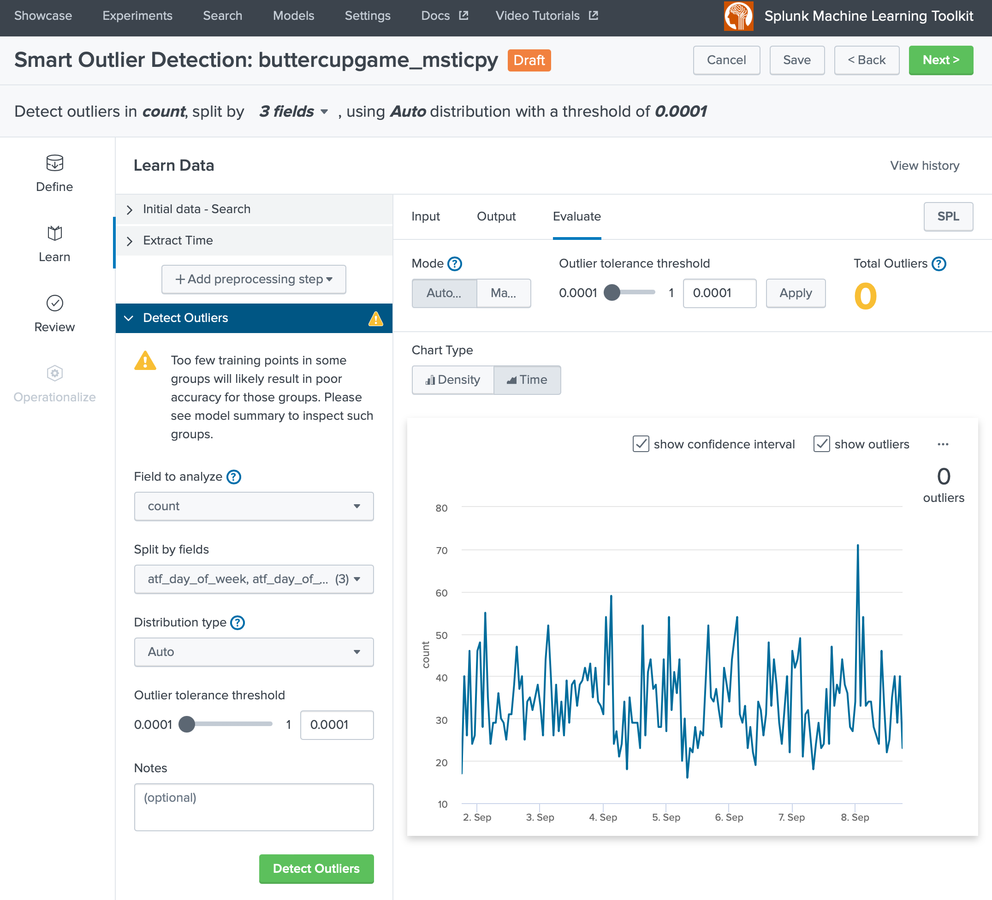Viewport: 992px width, 900px height.
Task: Click the Learn step book icon
Action: click(54, 233)
